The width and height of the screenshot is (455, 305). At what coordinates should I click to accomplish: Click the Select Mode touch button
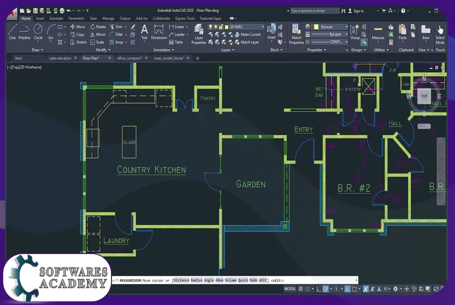(440, 34)
